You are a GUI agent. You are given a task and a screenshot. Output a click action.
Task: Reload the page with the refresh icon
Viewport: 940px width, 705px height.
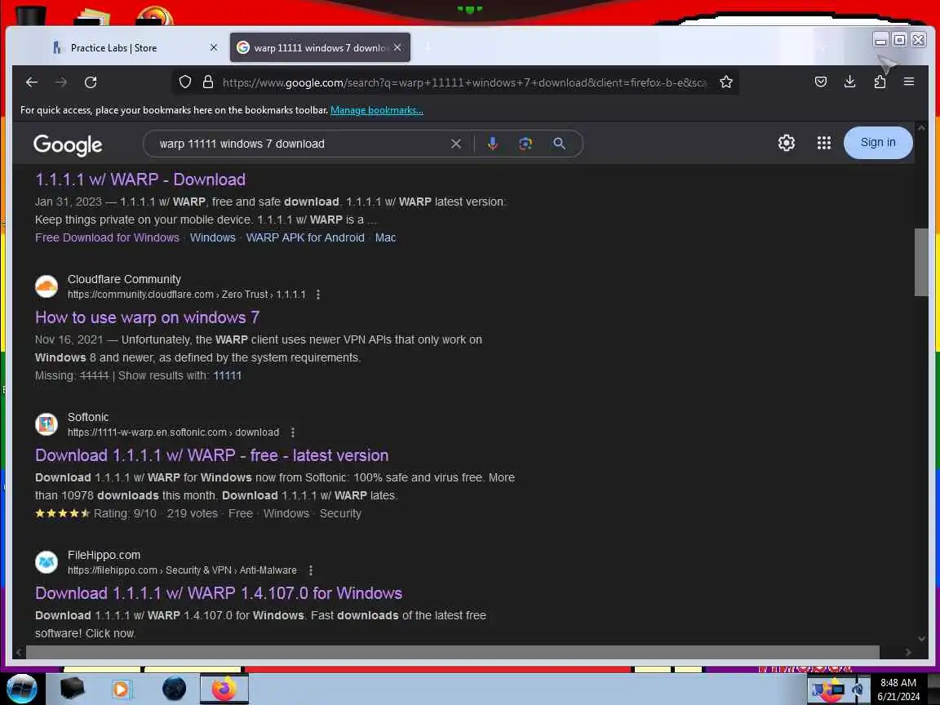pos(91,82)
